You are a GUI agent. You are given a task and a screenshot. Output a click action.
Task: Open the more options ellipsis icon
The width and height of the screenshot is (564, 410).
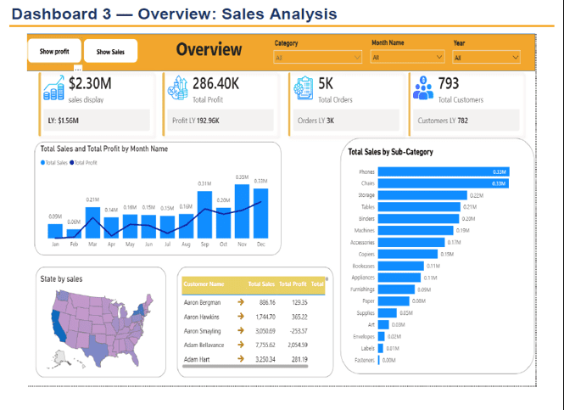pyautogui.click(x=78, y=69)
